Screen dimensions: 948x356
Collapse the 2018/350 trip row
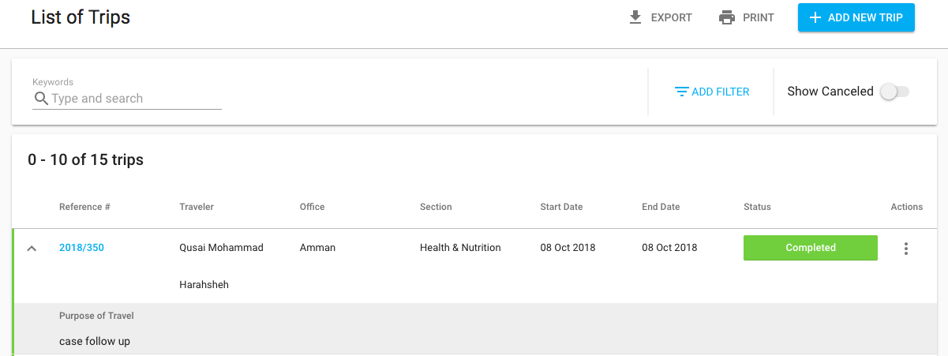[x=32, y=248]
